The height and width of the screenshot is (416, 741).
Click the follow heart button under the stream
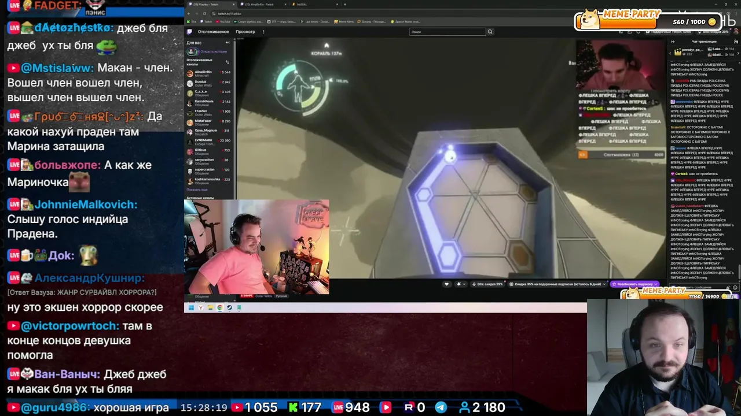(446, 284)
